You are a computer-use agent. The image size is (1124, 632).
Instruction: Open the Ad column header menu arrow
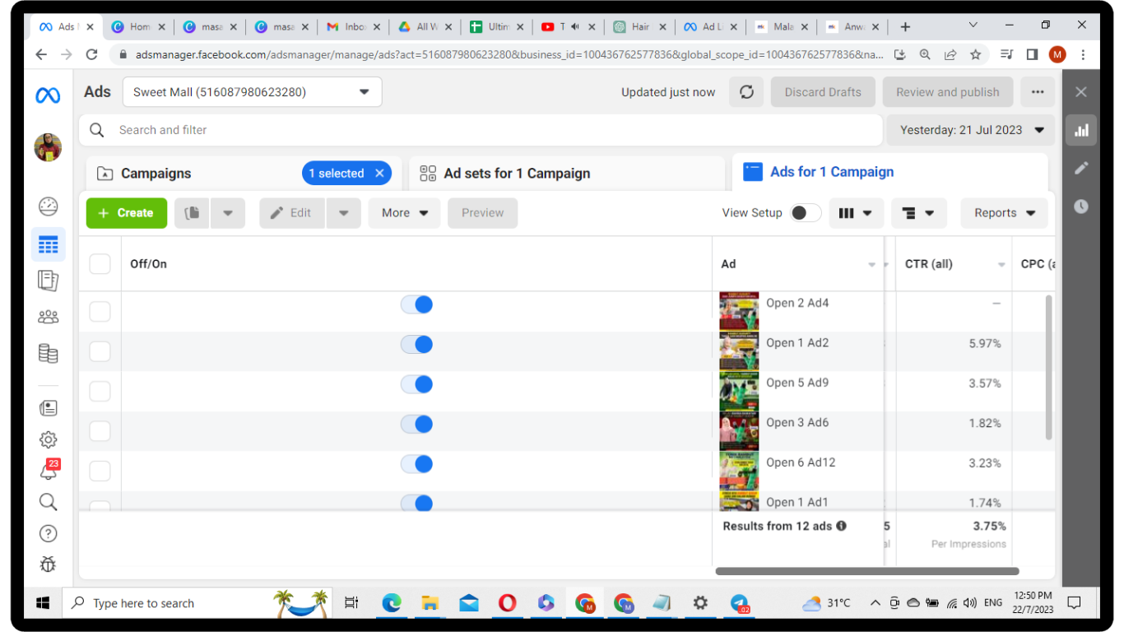pos(872,265)
